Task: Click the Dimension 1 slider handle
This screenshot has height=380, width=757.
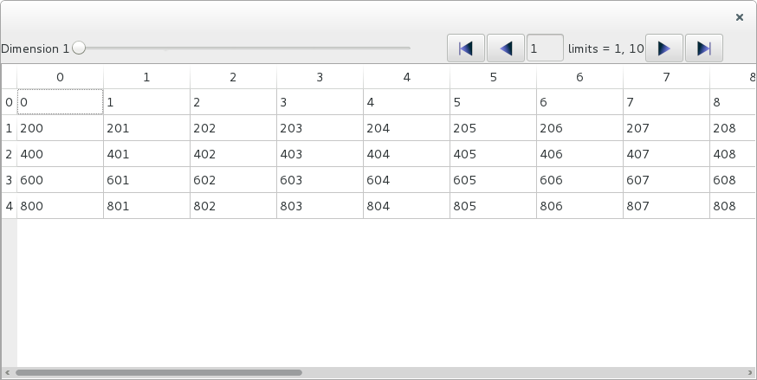Action: click(x=79, y=48)
